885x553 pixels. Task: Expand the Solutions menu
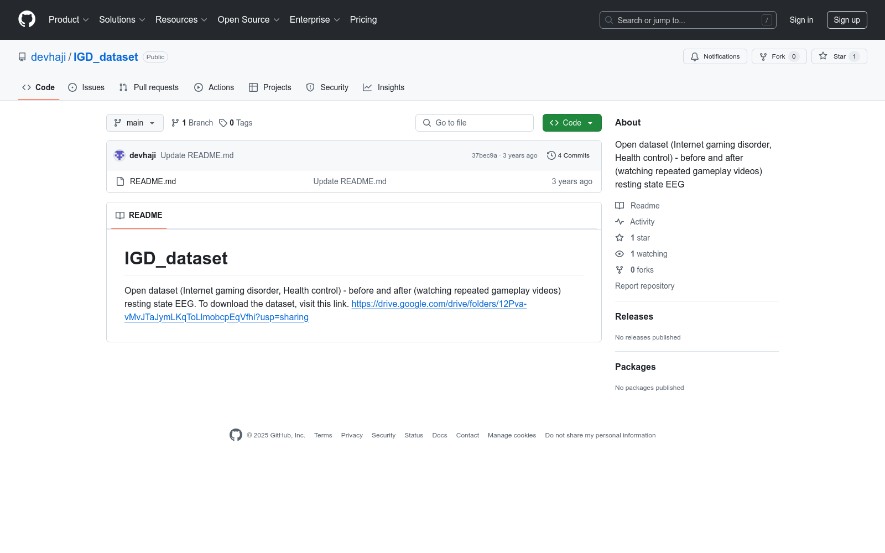coord(122,20)
